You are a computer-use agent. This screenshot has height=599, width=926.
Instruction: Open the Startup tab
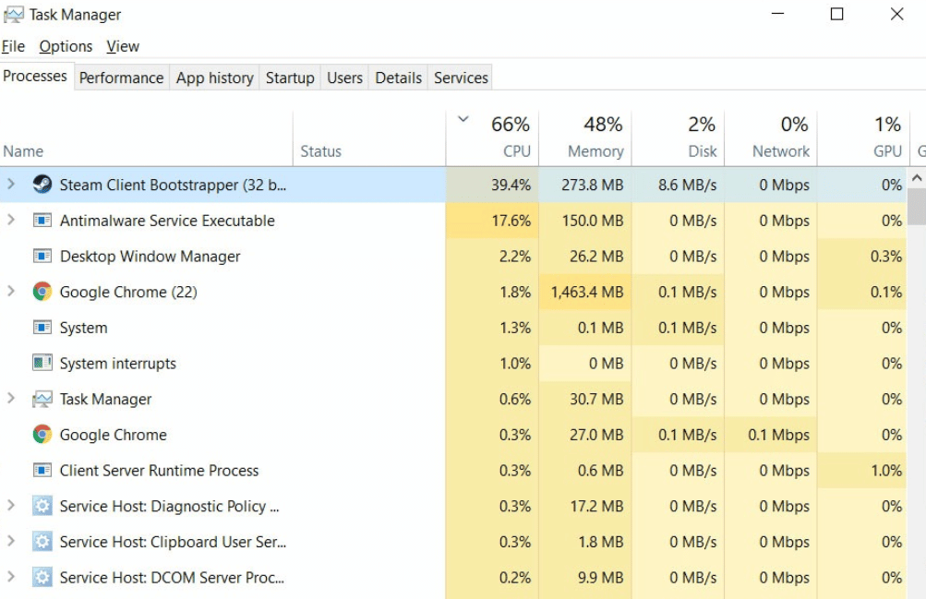pos(289,78)
